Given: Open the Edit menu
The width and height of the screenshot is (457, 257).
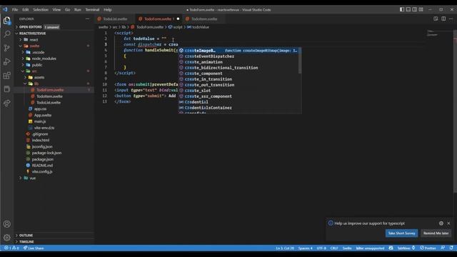Looking at the screenshot, I should coord(26,9).
